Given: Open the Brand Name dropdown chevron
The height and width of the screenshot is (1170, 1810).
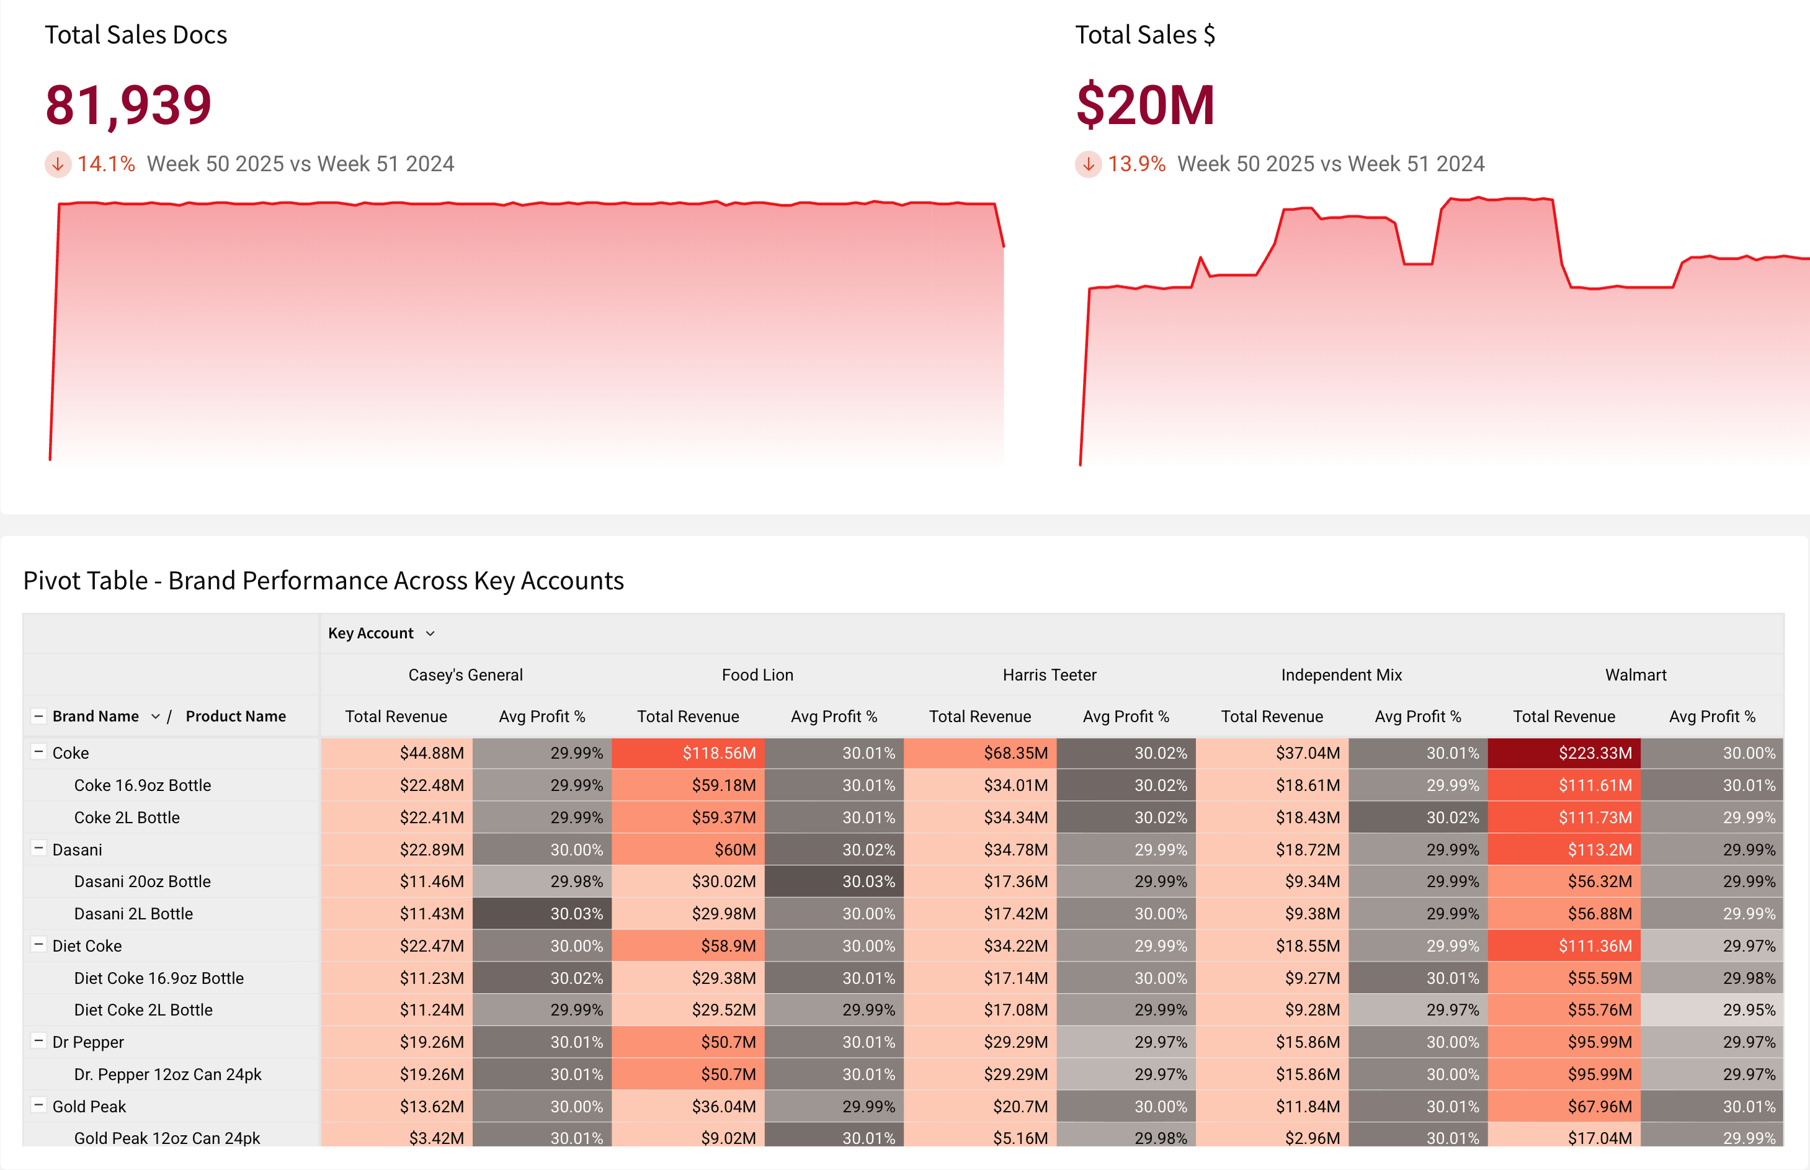Looking at the screenshot, I should (155, 717).
